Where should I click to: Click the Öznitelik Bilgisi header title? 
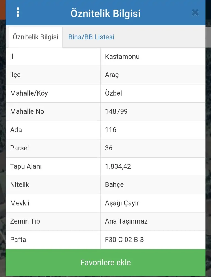coord(105,13)
